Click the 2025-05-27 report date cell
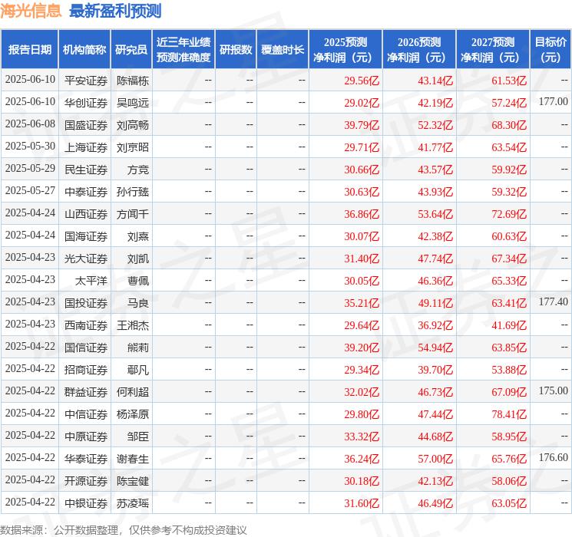This screenshot has width=572, height=537. click(x=30, y=190)
